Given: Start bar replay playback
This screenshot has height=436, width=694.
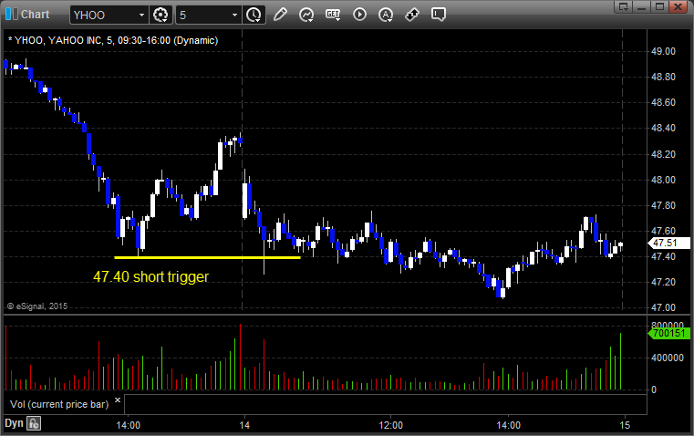Looking at the screenshot, I should [x=359, y=15].
